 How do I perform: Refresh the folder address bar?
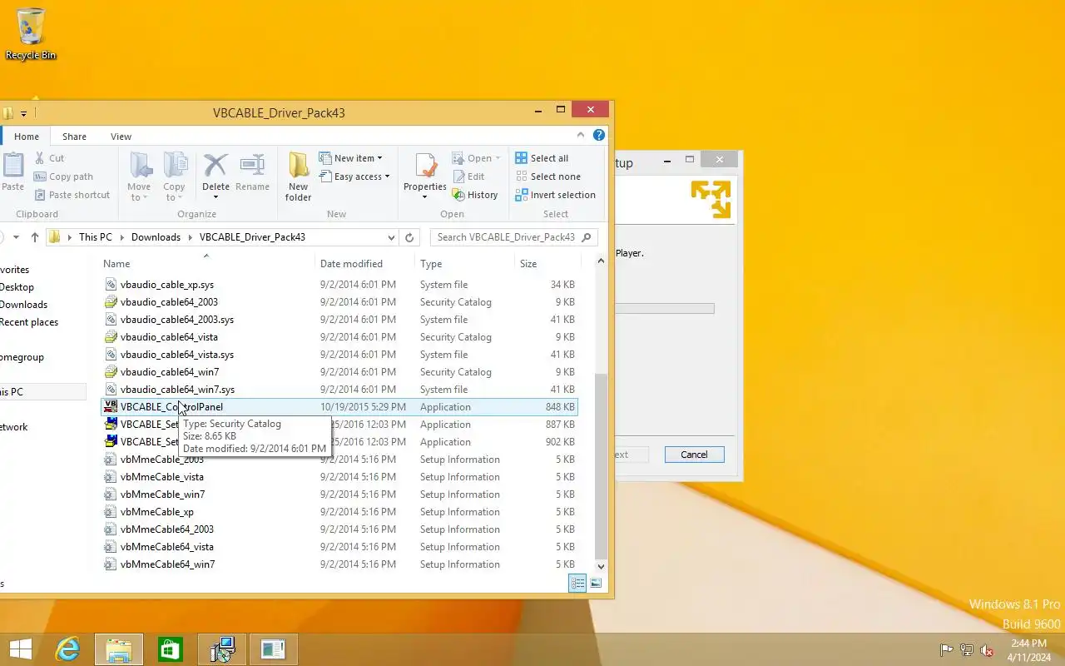coord(409,237)
